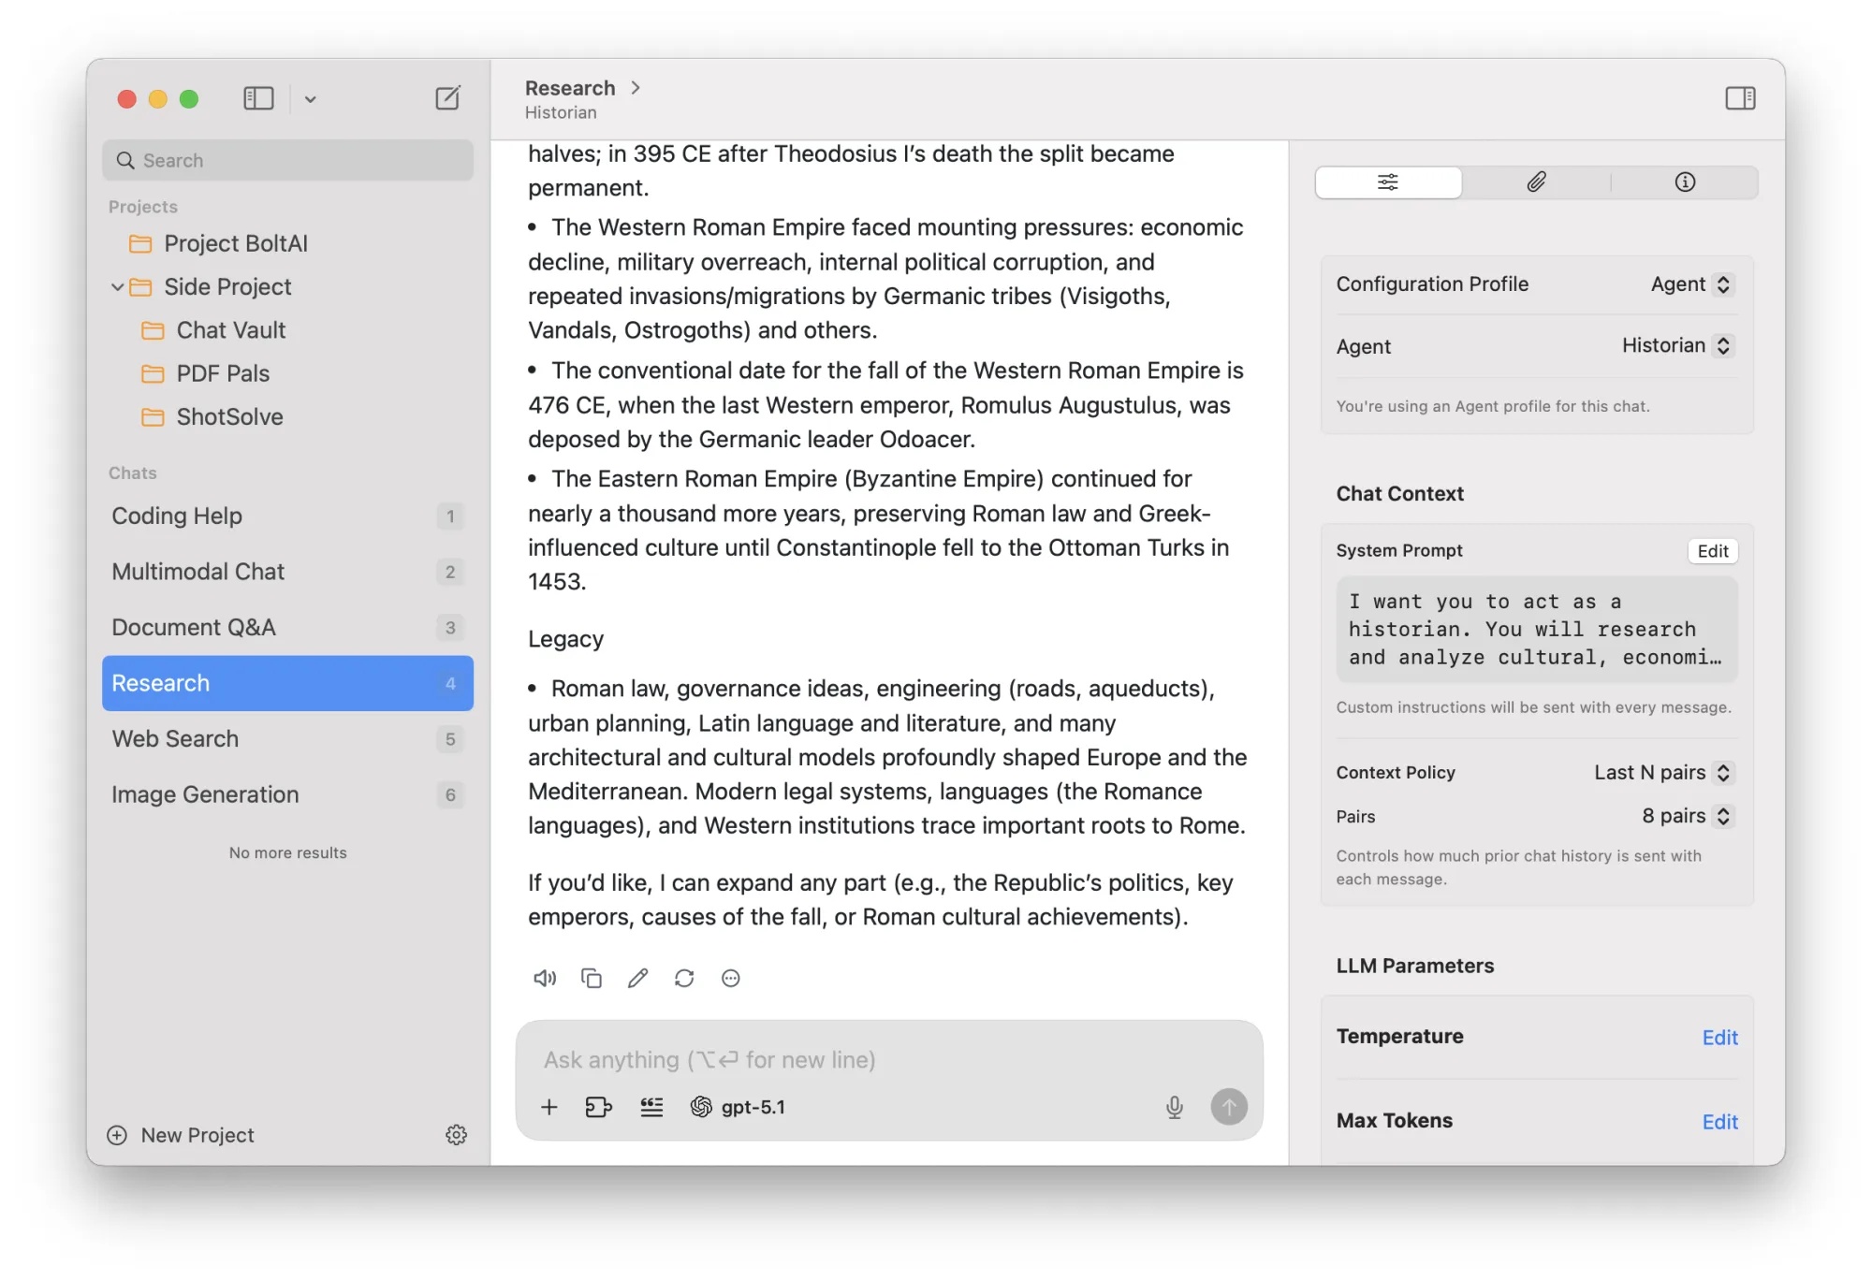Create a New Project
The image size is (1872, 1280).
click(x=181, y=1135)
